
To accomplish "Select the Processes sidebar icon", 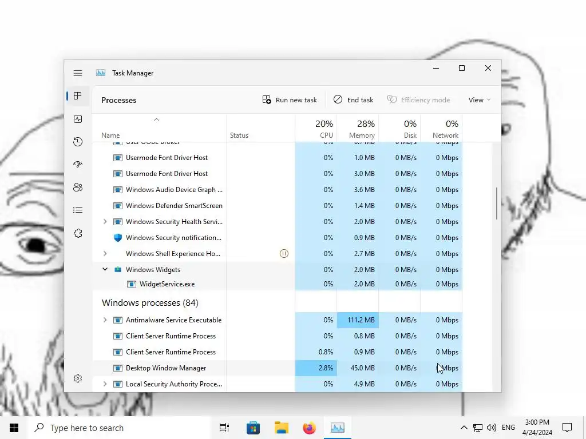I will click(78, 96).
